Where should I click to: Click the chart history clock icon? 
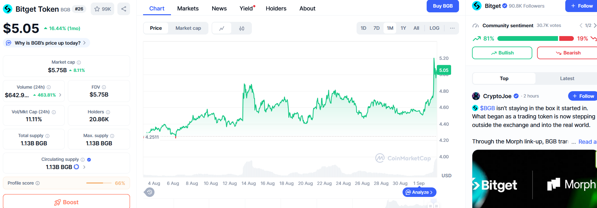[x=149, y=192]
